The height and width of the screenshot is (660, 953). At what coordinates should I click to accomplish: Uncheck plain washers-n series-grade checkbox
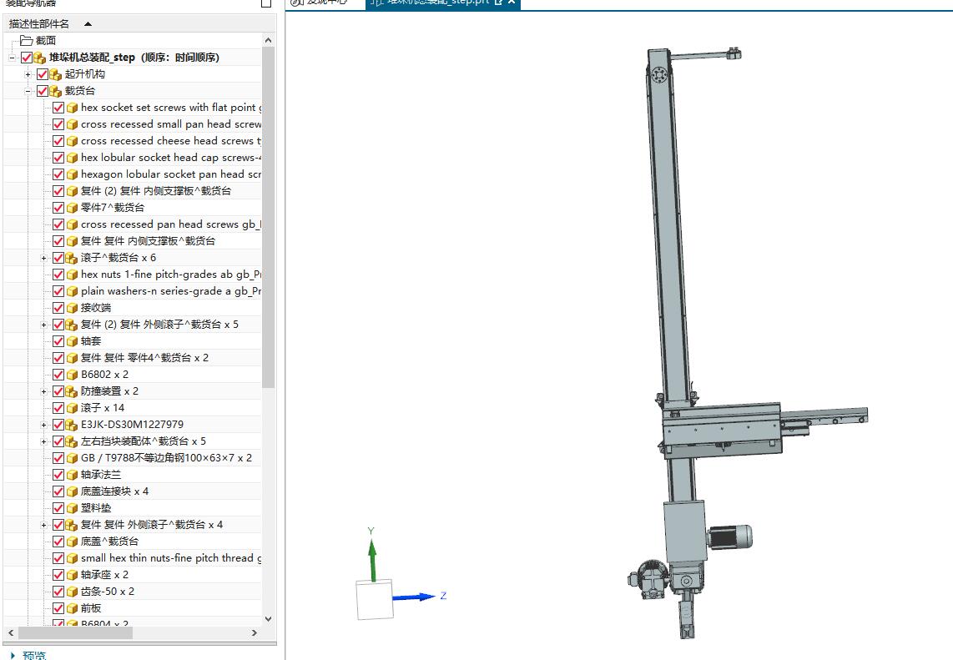point(58,291)
